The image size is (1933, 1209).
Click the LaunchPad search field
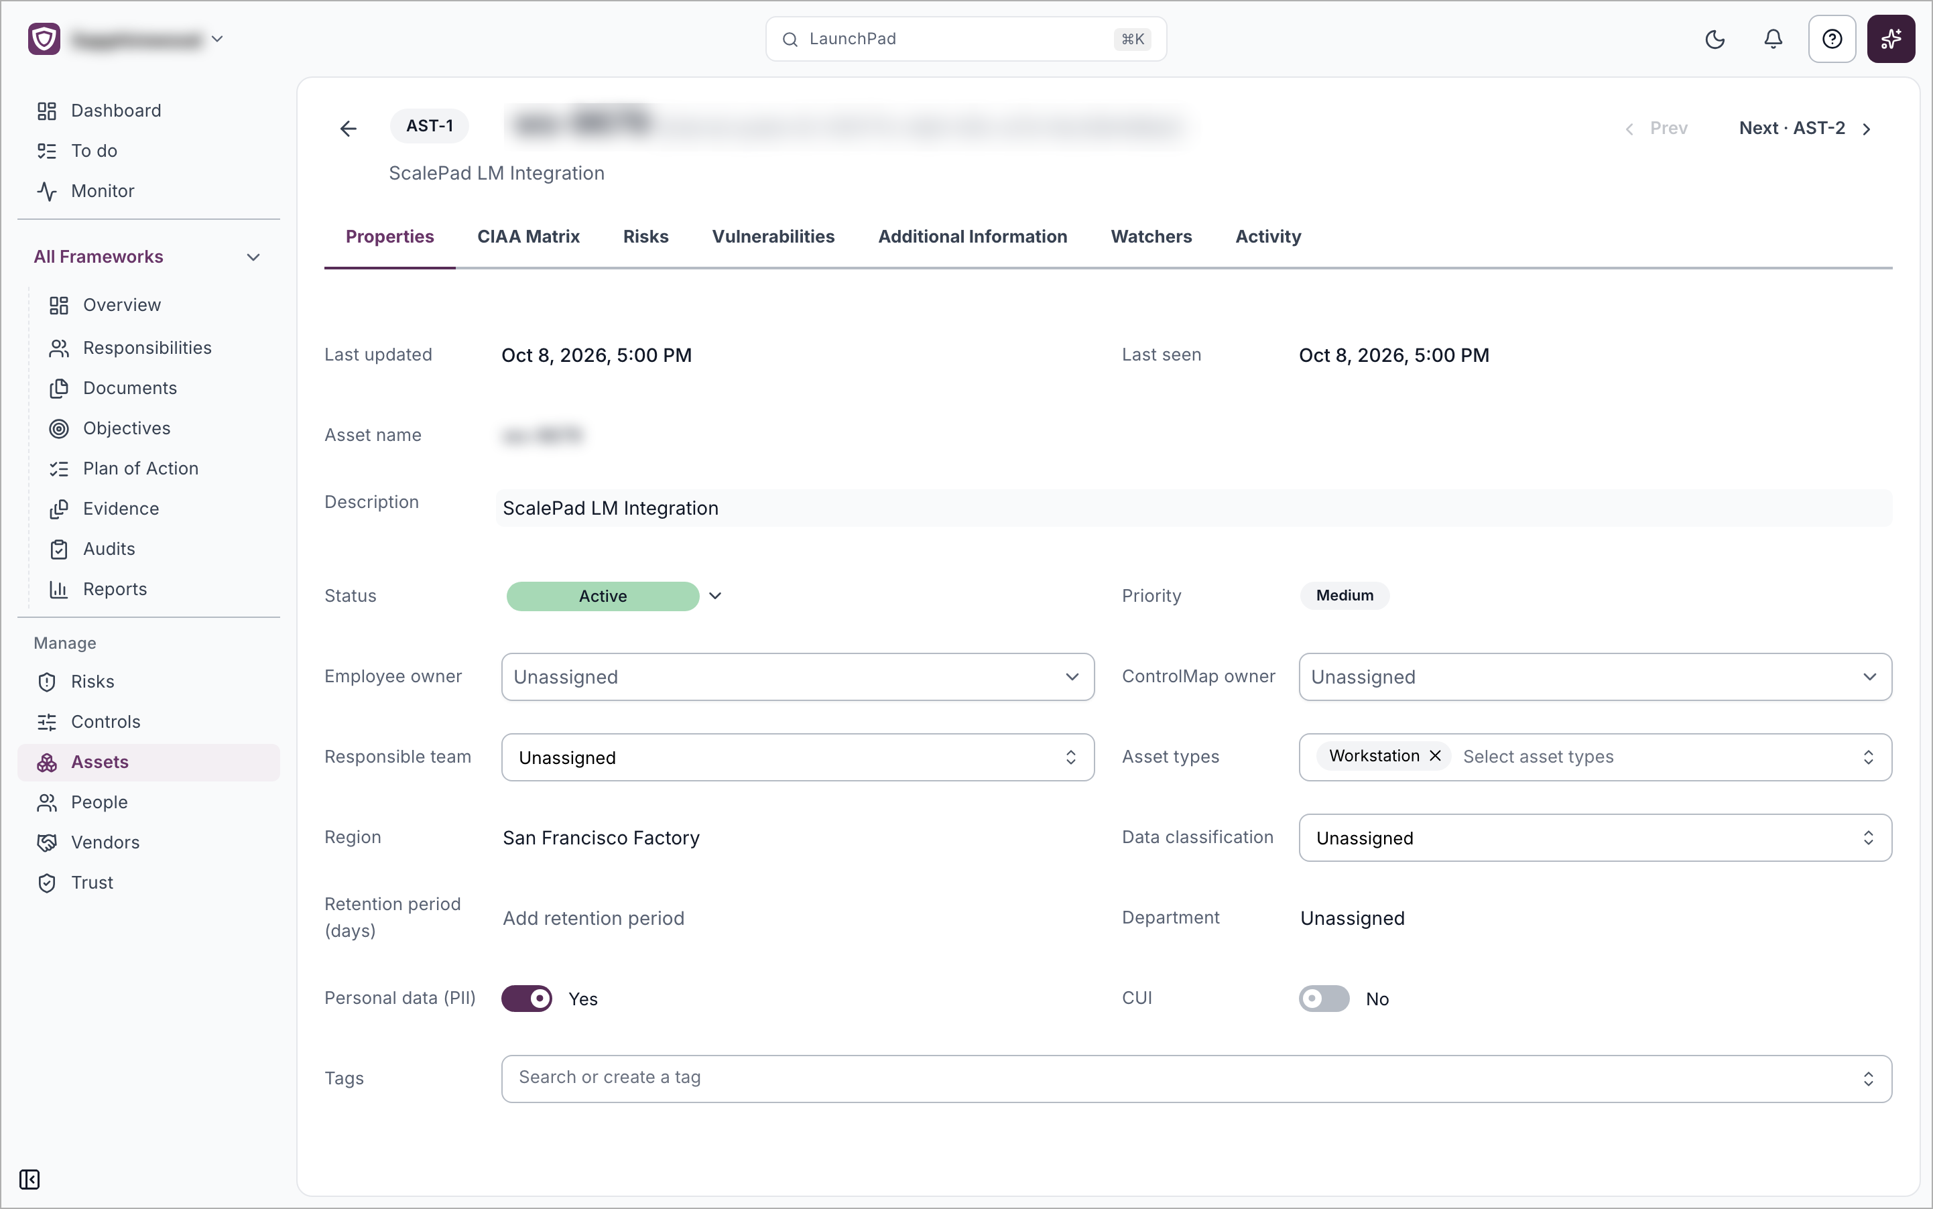[965, 39]
